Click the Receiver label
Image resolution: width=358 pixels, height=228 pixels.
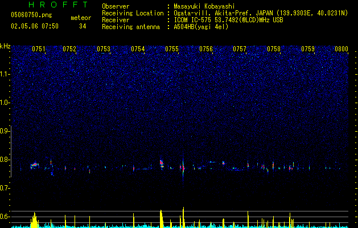click(x=116, y=20)
